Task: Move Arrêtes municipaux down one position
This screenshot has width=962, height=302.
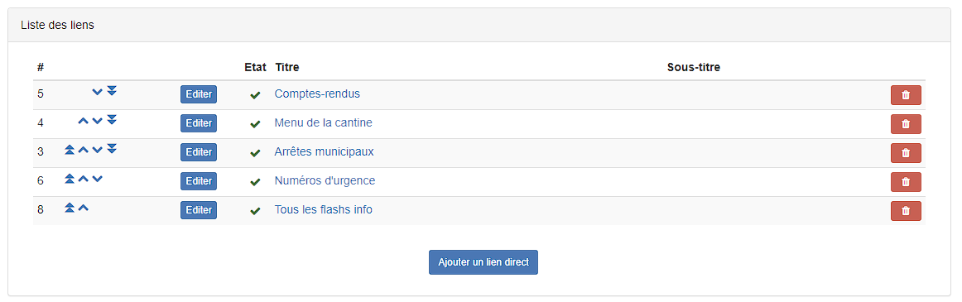Action: pyautogui.click(x=97, y=150)
